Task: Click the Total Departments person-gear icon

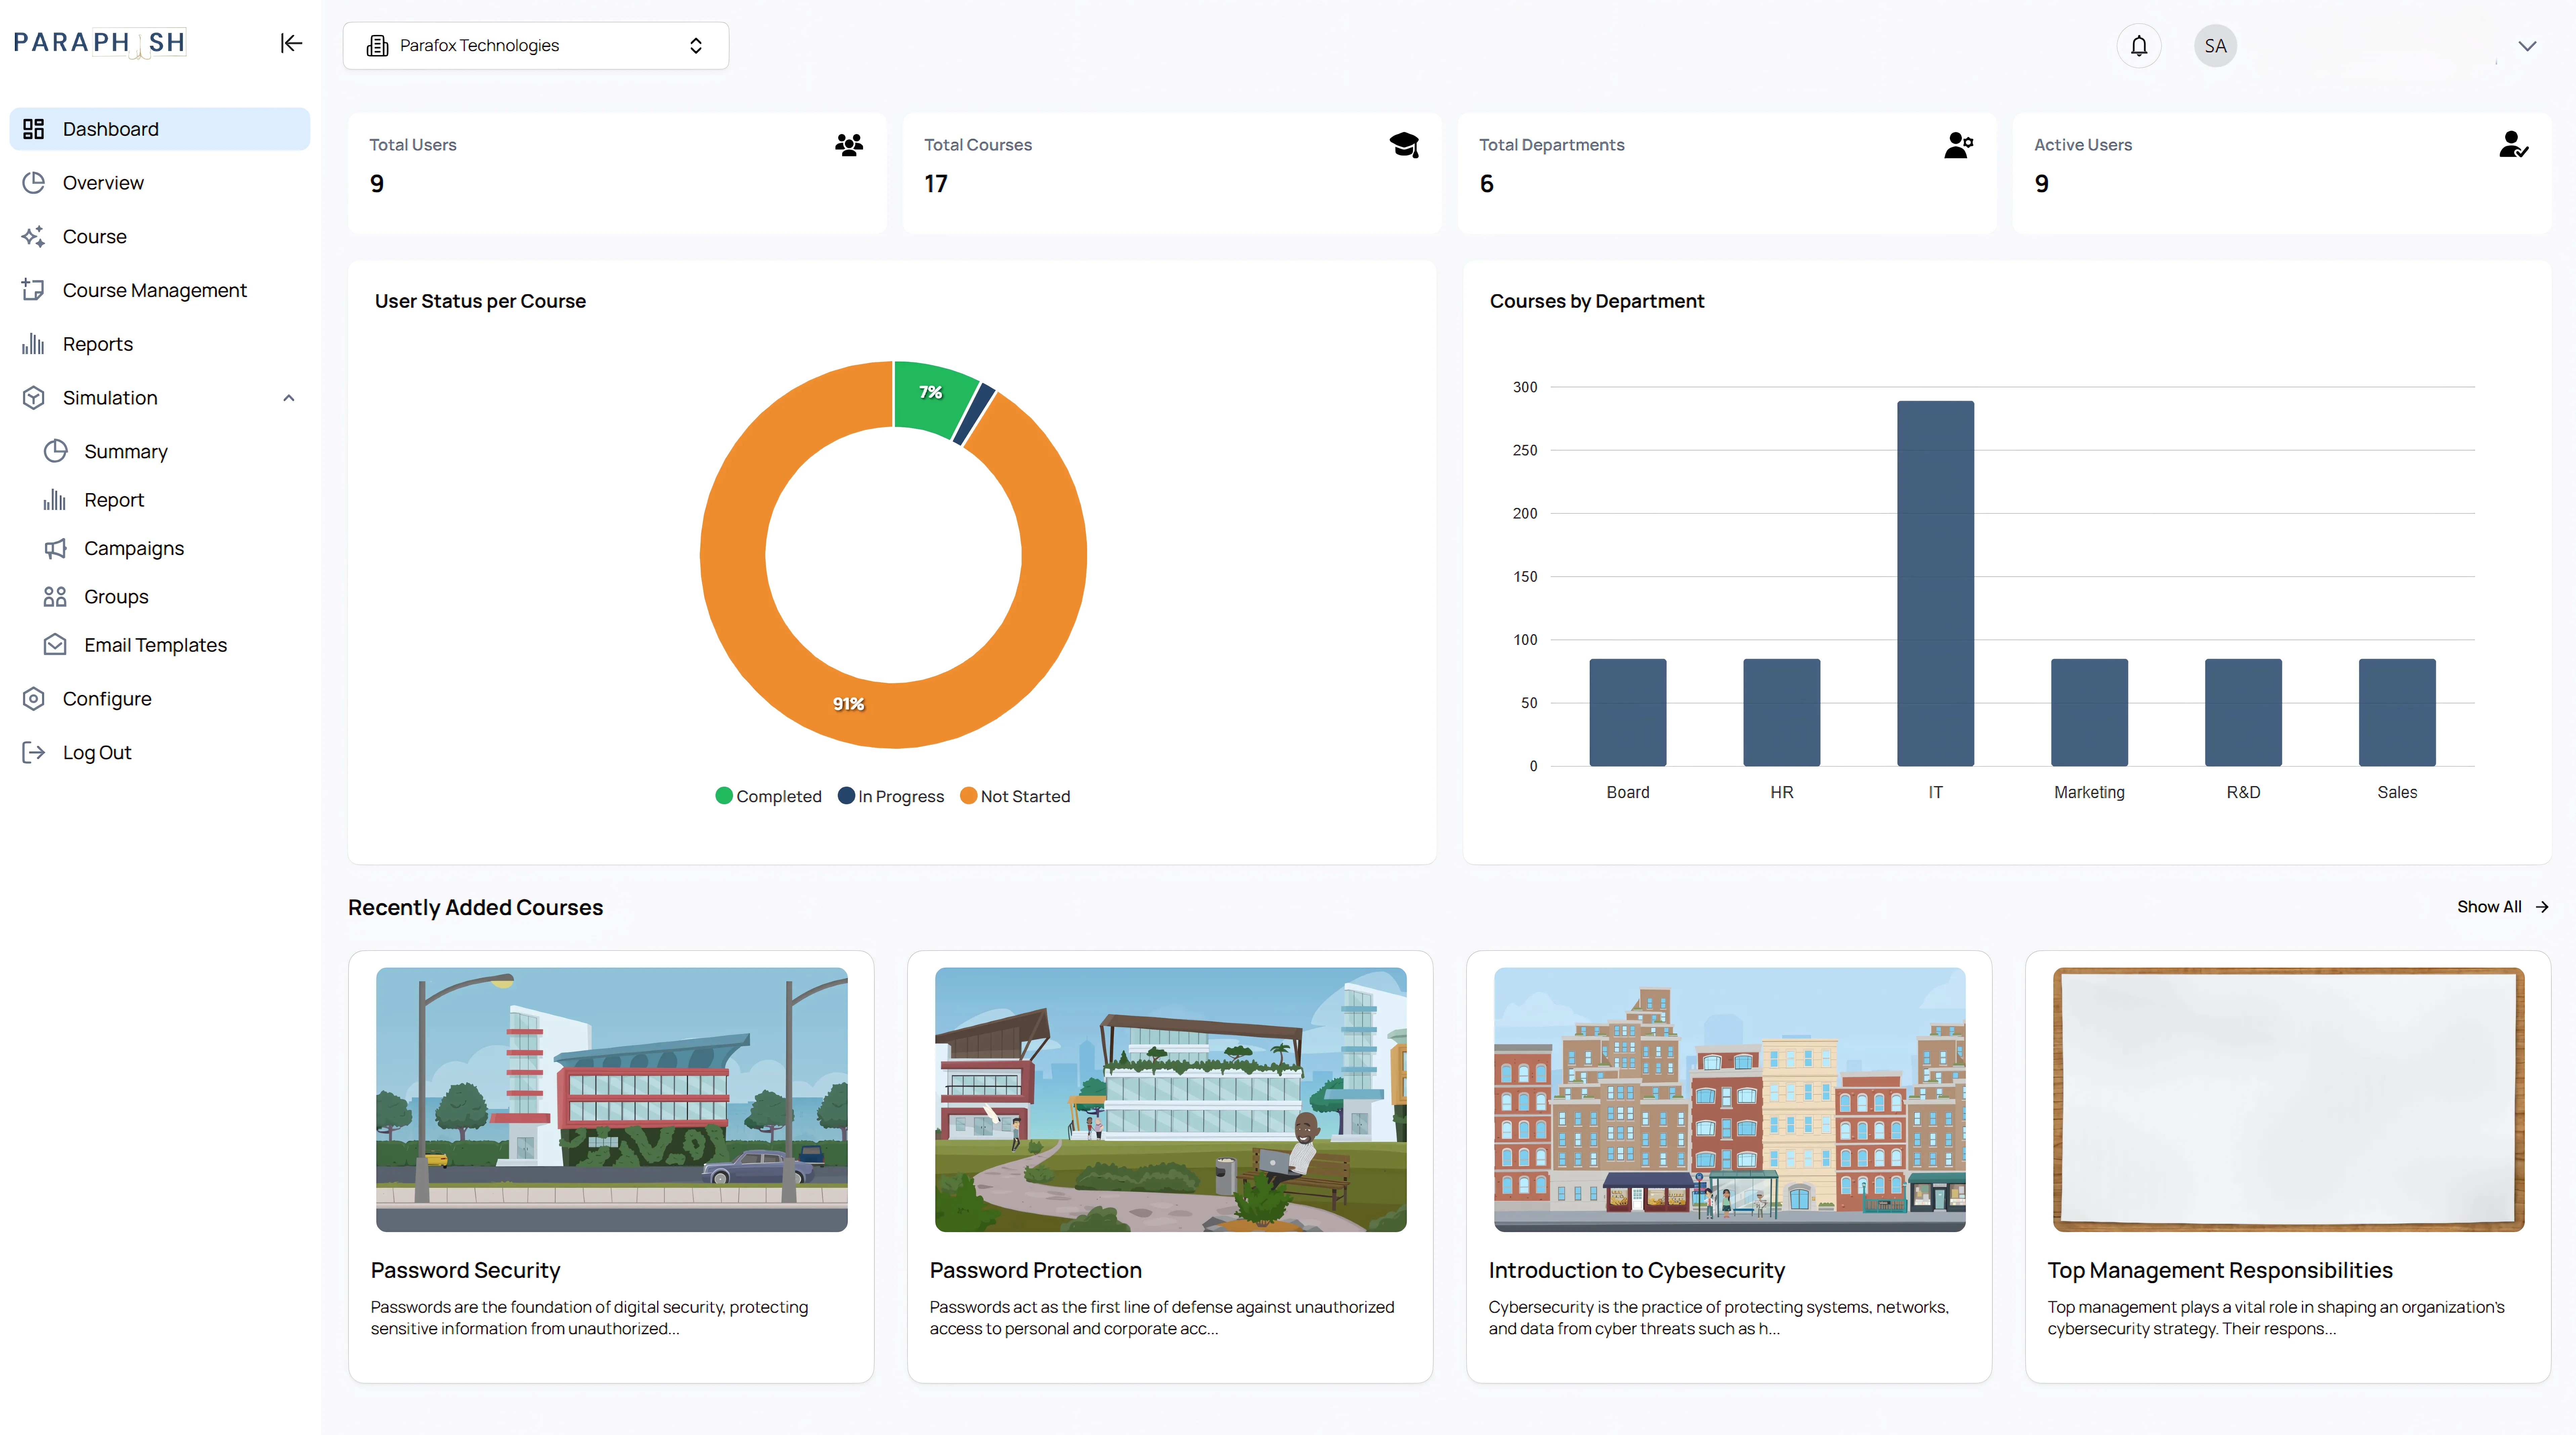Action: [1958, 145]
